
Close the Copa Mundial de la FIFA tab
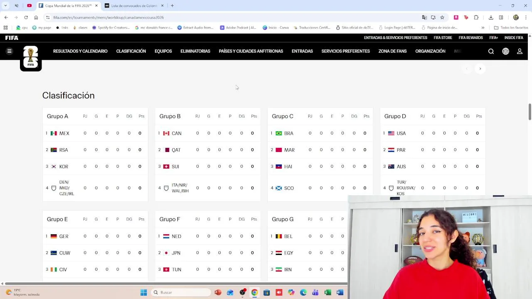96,6
